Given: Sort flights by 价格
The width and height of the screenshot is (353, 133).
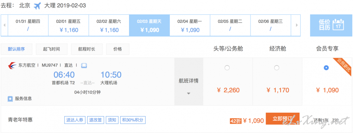Looking at the screenshot, I should click(x=118, y=49).
